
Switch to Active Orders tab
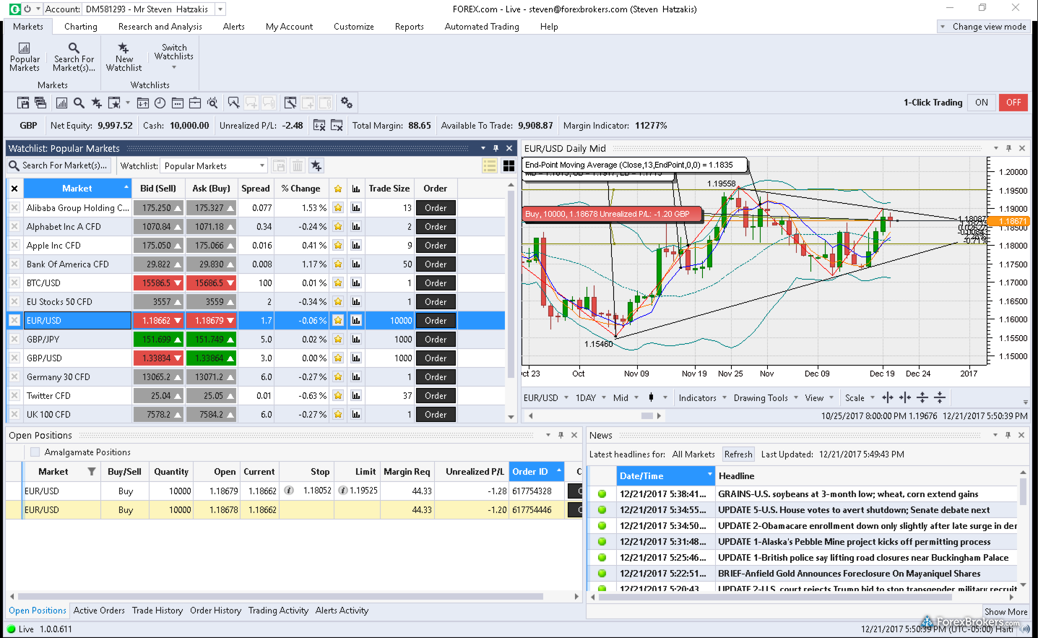pos(99,611)
